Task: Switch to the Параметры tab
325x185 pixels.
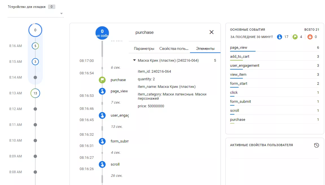Action: pyautogui.click(x=144, y=49)
